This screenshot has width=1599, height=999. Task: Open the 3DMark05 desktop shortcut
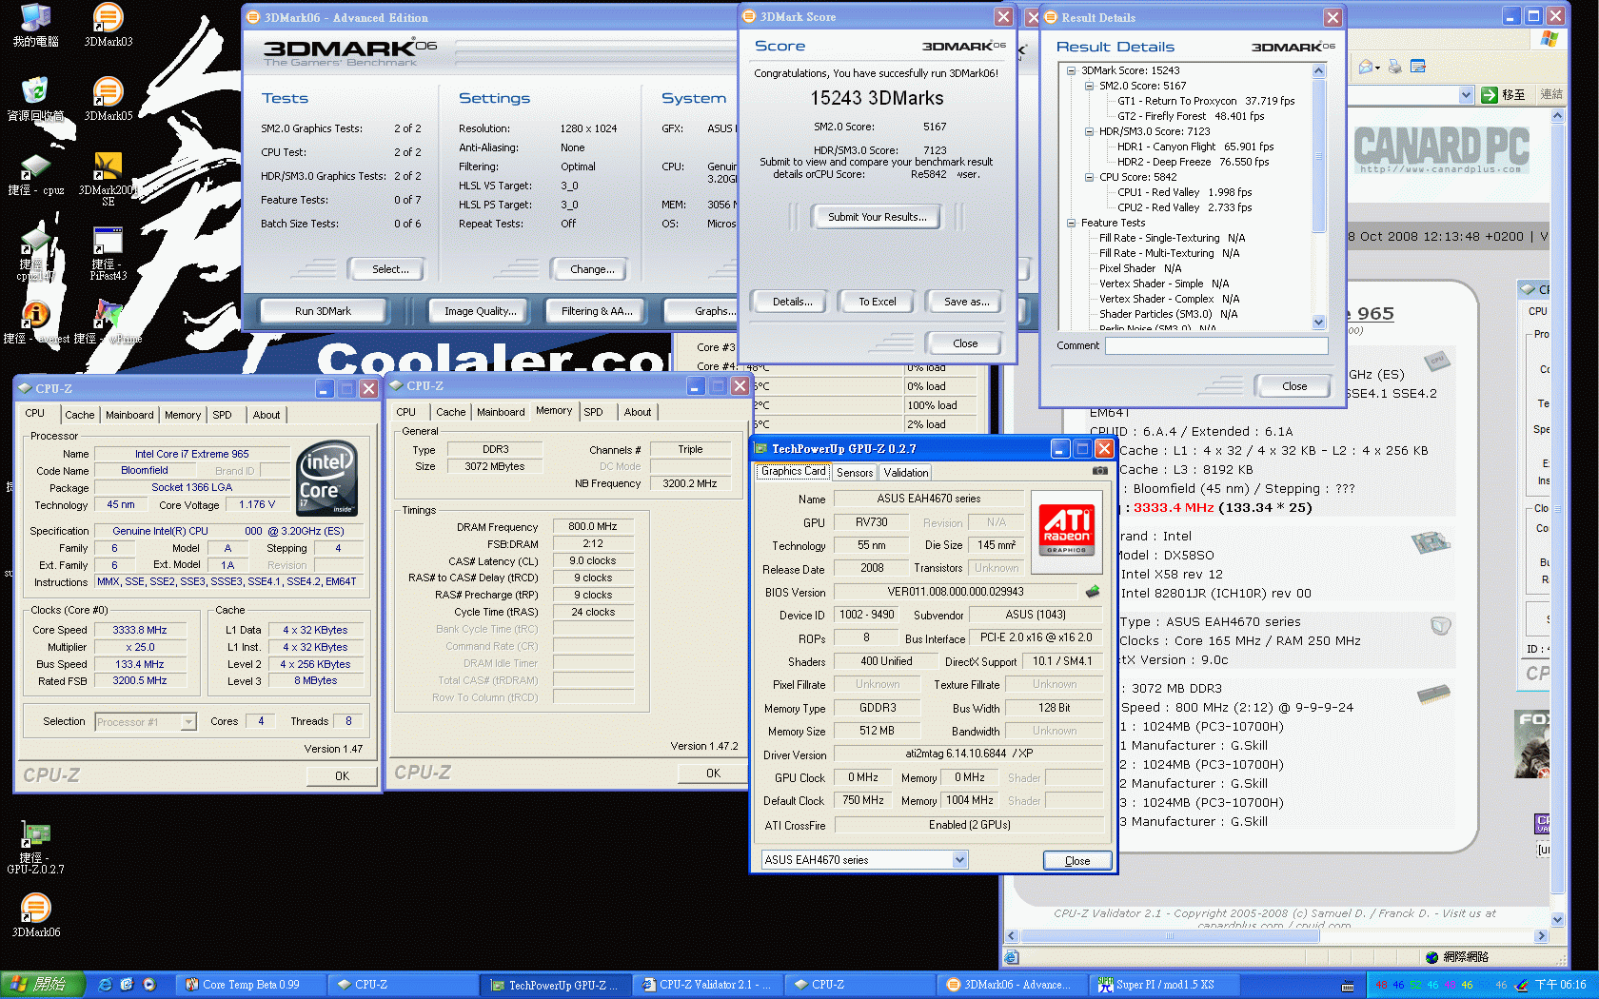108,99
